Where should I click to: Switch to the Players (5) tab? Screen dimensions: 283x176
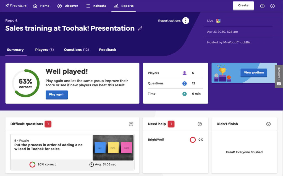point(44,50)
